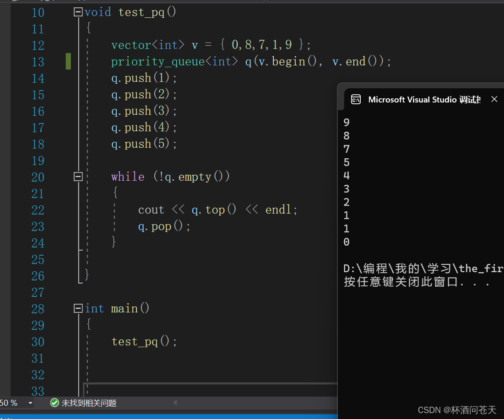The height and width of the screenshot is (419, 504).
Task: Close the Visual Studio debug console
Action: [x=494, y=99]
